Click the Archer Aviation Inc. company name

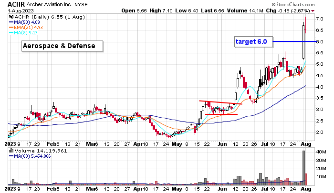click(x=50, y=4)
